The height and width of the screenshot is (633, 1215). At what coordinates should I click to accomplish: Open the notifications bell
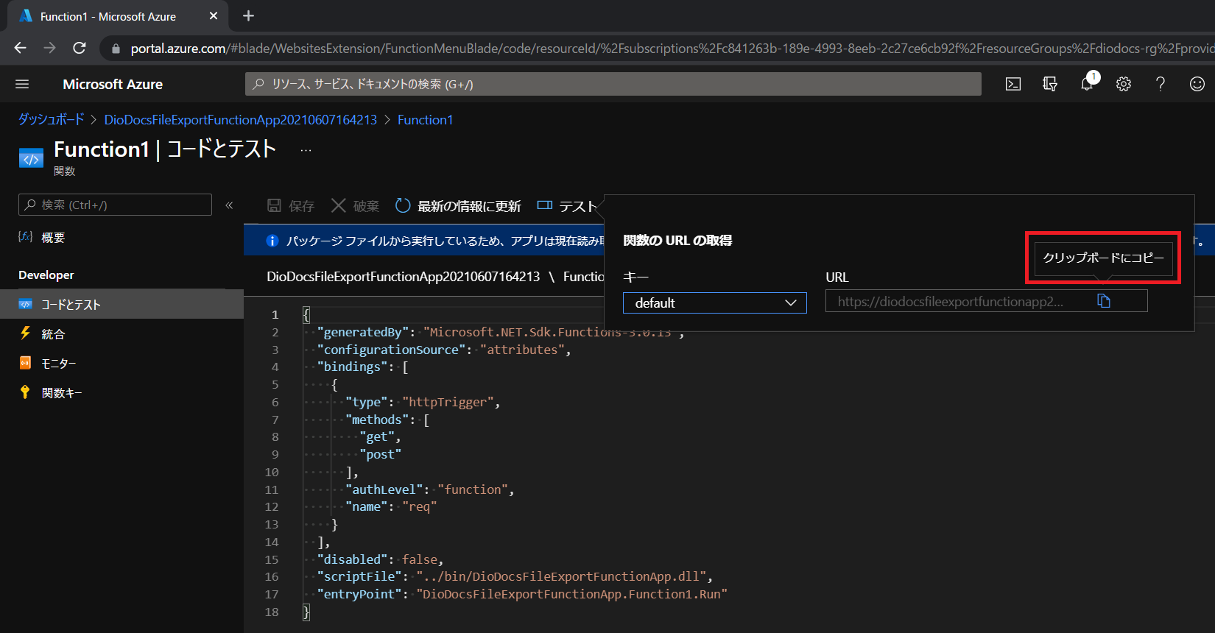coord(1087,84)
